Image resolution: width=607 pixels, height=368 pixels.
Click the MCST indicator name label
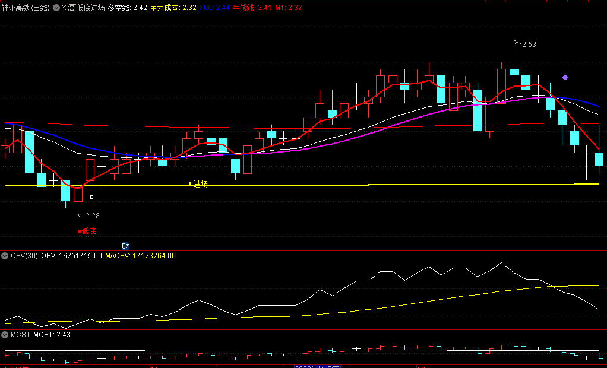click(21, 335)
